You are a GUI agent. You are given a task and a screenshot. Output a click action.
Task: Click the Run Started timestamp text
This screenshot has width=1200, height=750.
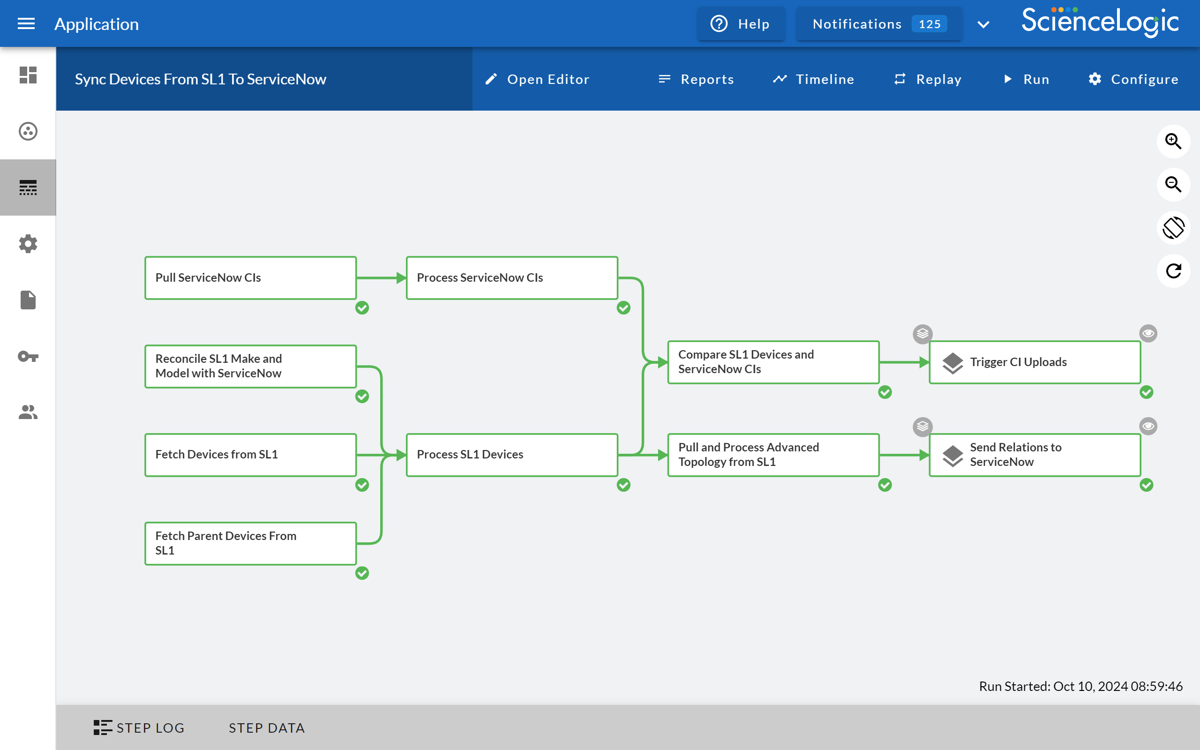click(1080, 686)
